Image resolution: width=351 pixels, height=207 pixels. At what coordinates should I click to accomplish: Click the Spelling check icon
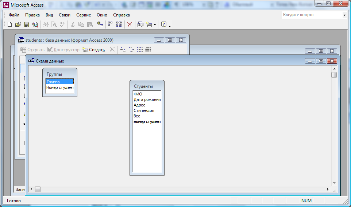(62, 25)
